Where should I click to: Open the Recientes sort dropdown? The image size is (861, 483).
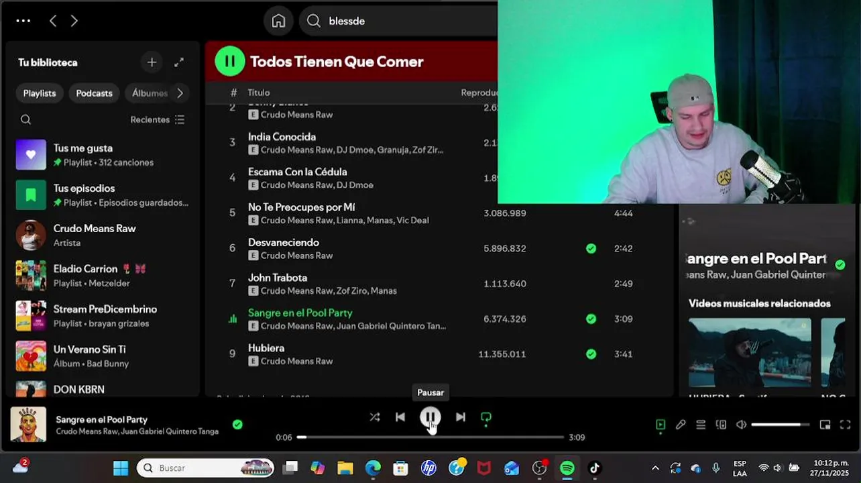(x=158, y=119)
